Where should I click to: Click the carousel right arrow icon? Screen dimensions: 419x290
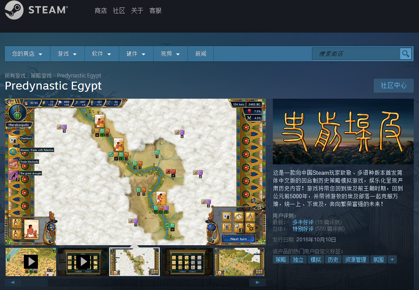point(257,282)
